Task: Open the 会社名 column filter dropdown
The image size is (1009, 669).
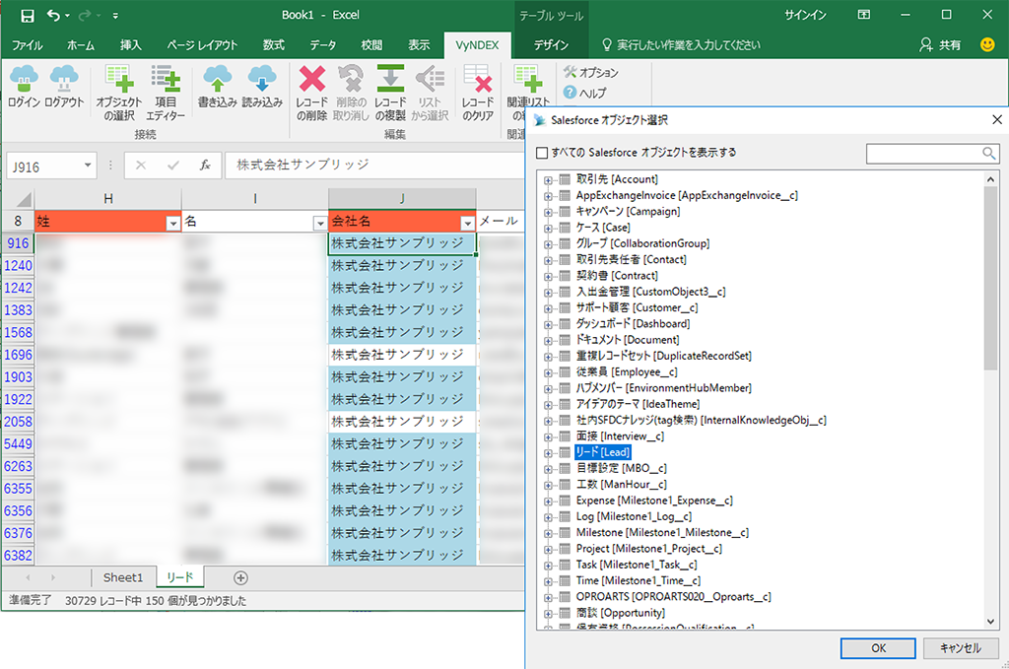Action: pos(468,223)
